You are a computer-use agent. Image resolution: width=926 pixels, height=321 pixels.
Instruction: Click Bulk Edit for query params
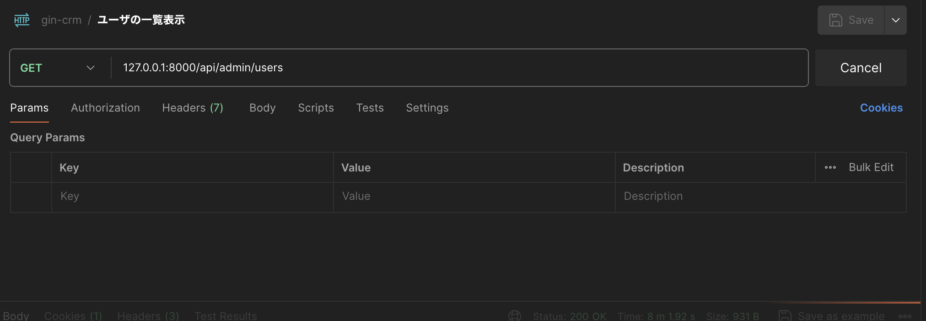871,167
